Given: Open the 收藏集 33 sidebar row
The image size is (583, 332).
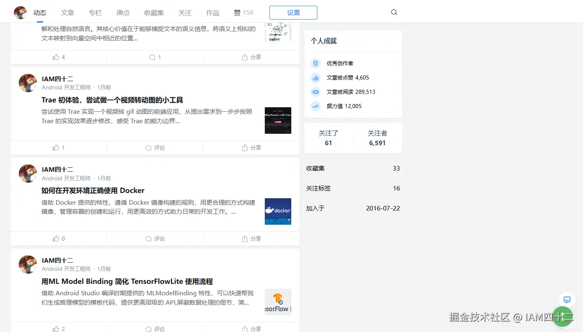Looking at the screenshot, I should point(353,168).
